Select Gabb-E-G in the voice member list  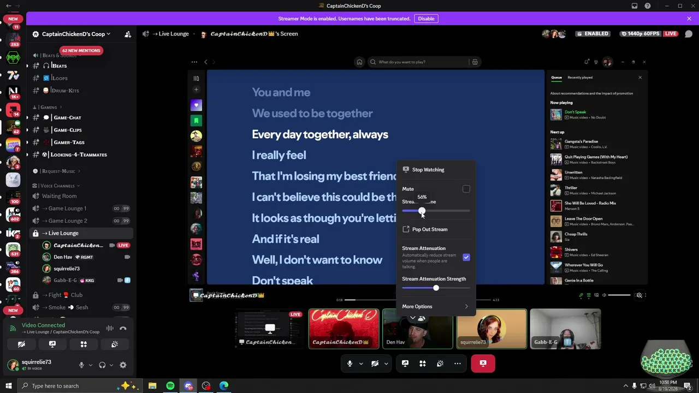pos(87,281)
